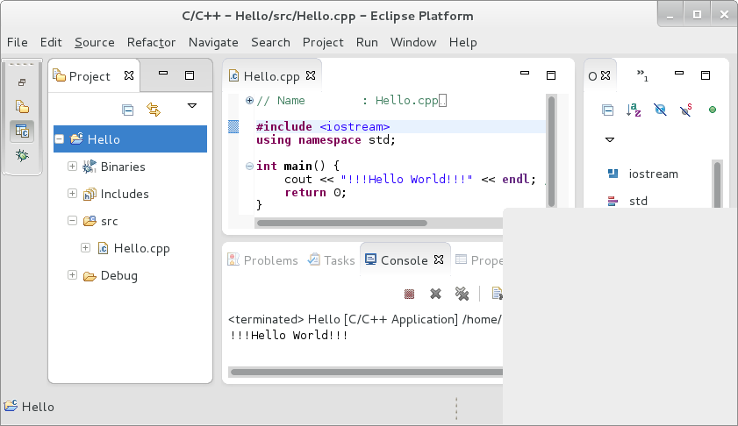This screenshot has height=426, width=738.
Task: Minimize the editor area
Action: click(525, 73)
